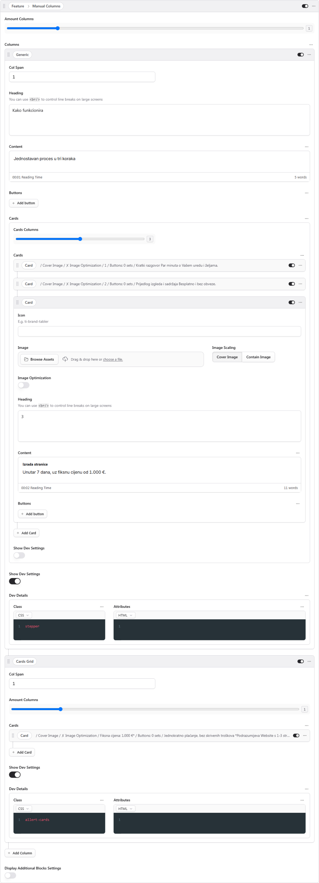Open more options for the Heading 3 card
The height and width of the screenshot is (883, 319).
tap(300, 302)
